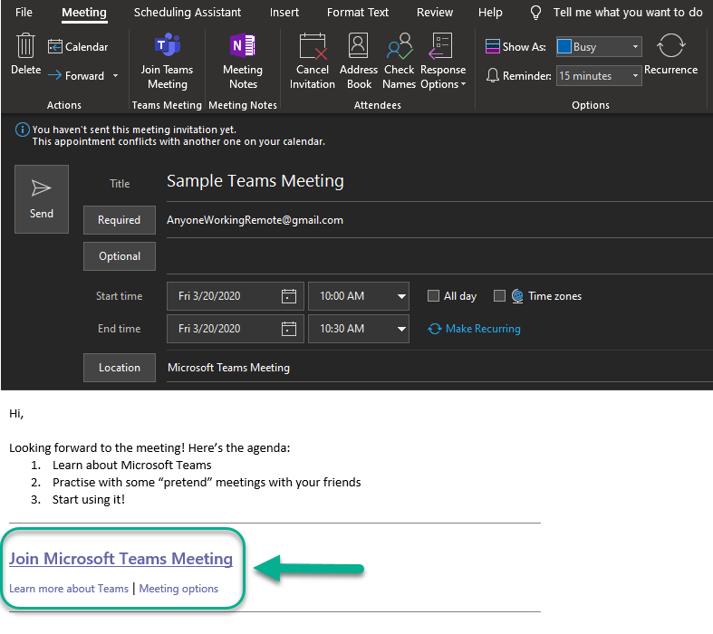713x634 pixels.
Task: Click the agenda line "Start using it!"
Action: click(89, 500)
